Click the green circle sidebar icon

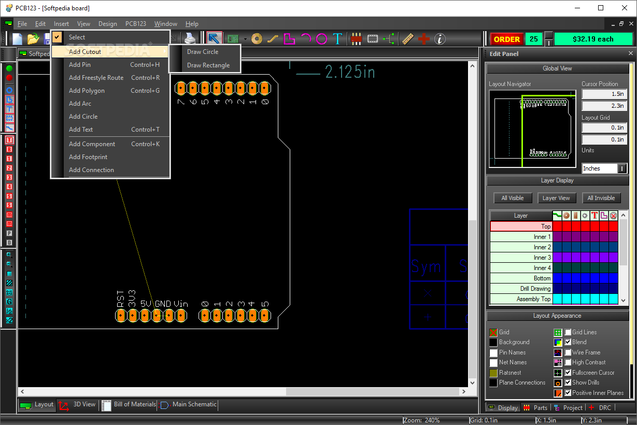[x=9, y=68]
